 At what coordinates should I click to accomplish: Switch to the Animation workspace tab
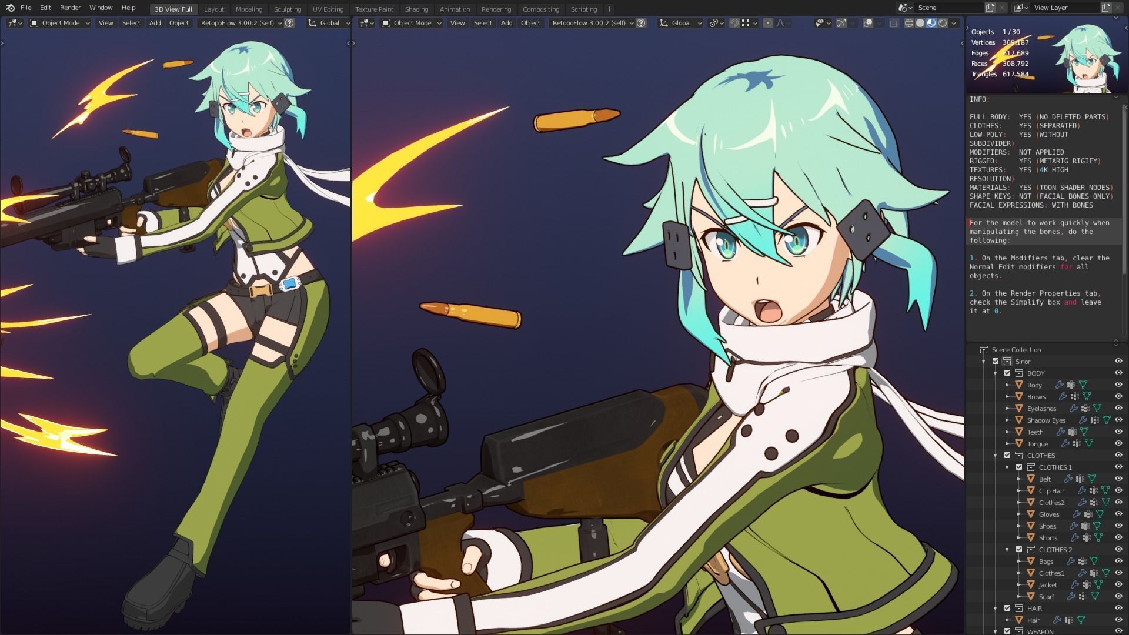[455, 9]
